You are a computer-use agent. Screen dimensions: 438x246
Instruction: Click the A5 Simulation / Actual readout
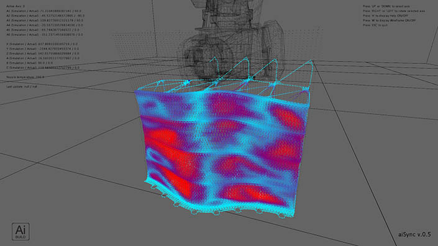[x=43, y=30]
